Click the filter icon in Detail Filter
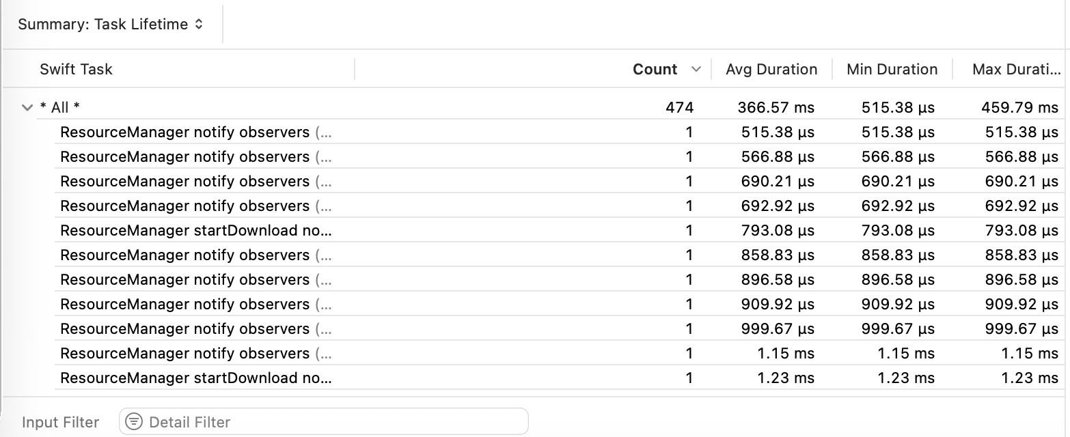The width and height of the screenshot is (1070, 437). coord(135,422)
